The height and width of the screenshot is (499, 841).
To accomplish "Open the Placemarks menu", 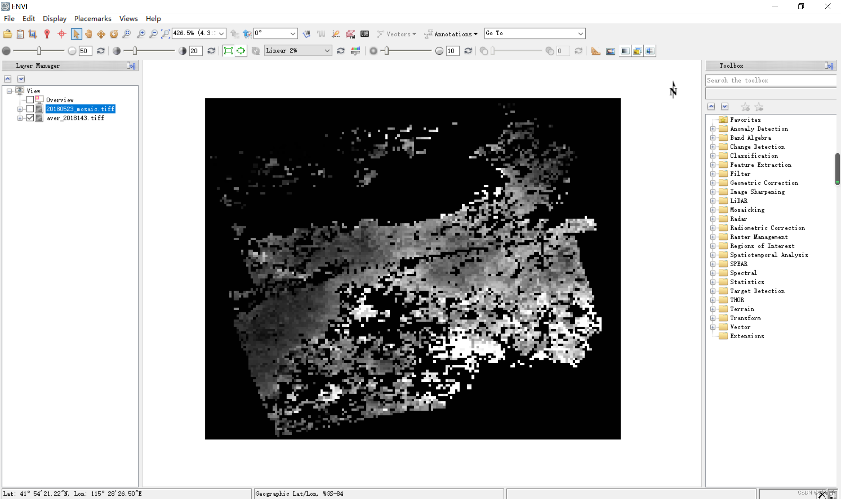I will [92, 18].
